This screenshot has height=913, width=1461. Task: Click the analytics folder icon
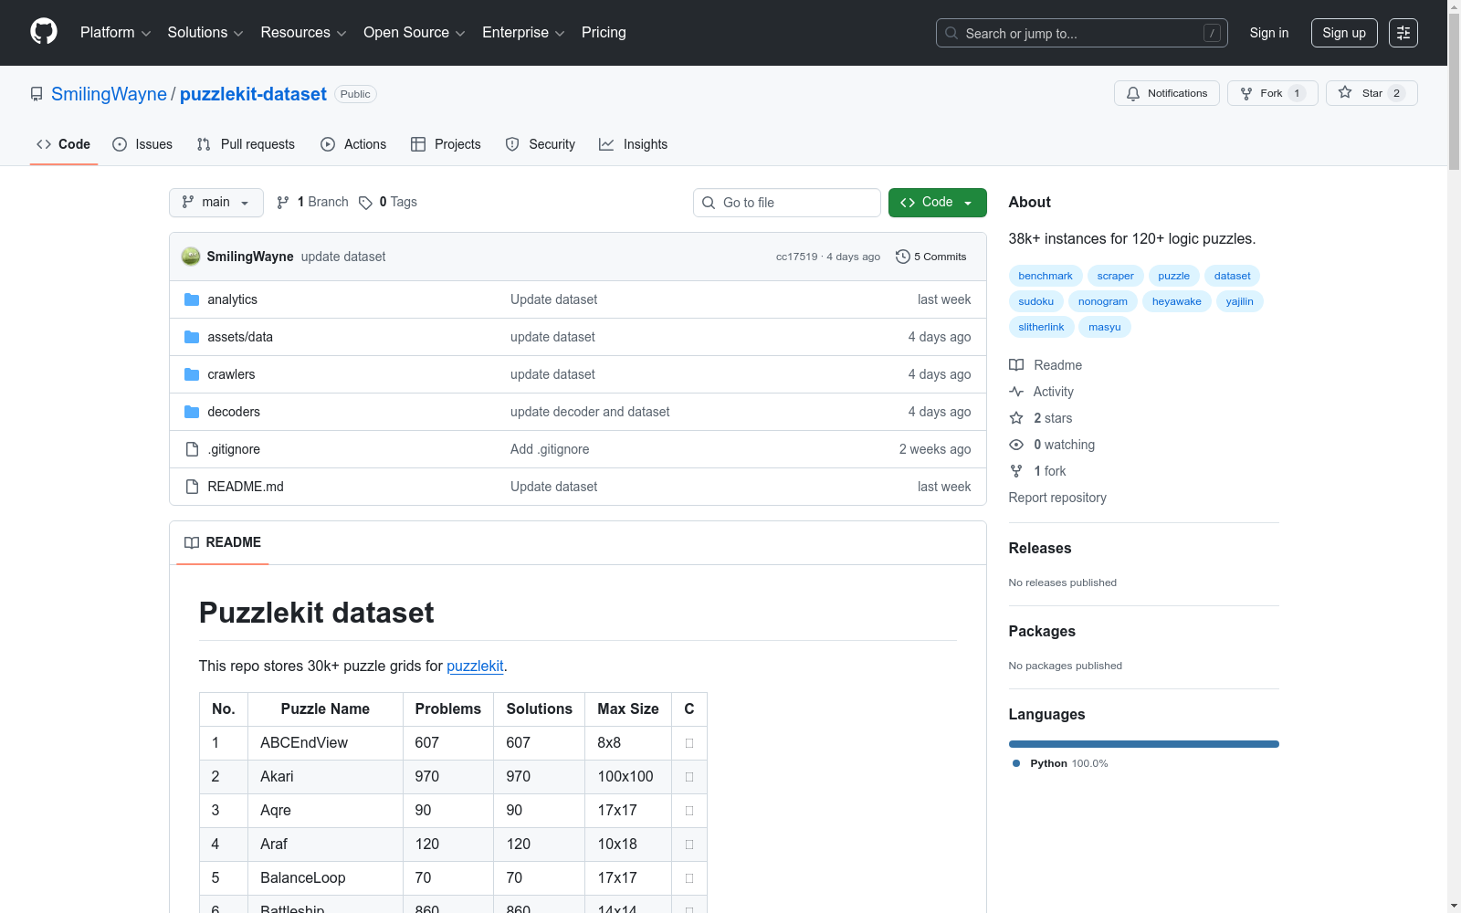pos(192,299)
